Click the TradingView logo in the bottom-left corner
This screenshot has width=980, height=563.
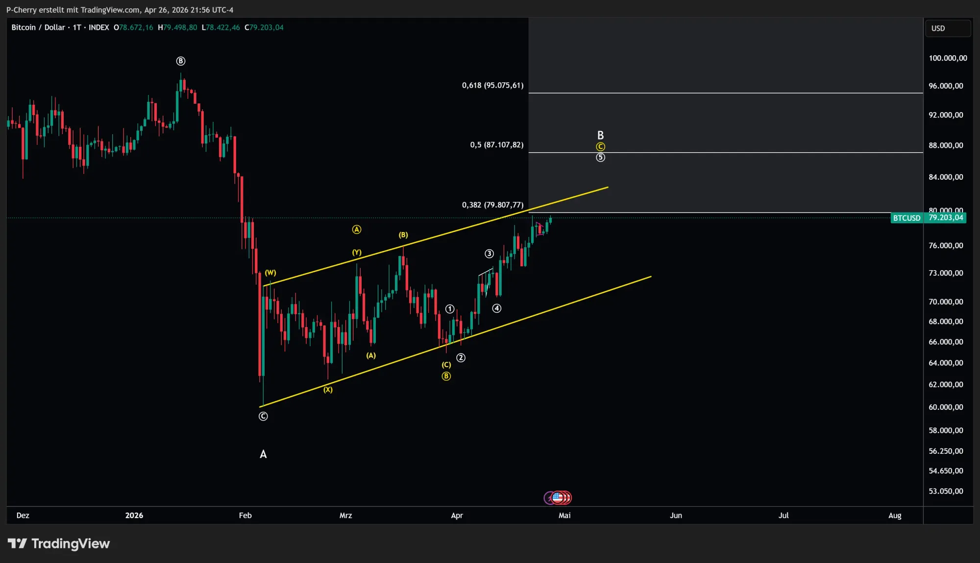(59, 543)
